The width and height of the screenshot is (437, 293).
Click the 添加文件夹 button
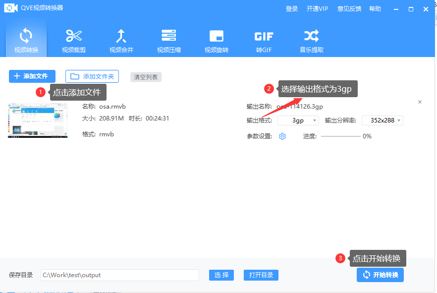pyautogui.click(x=92, y=76)
